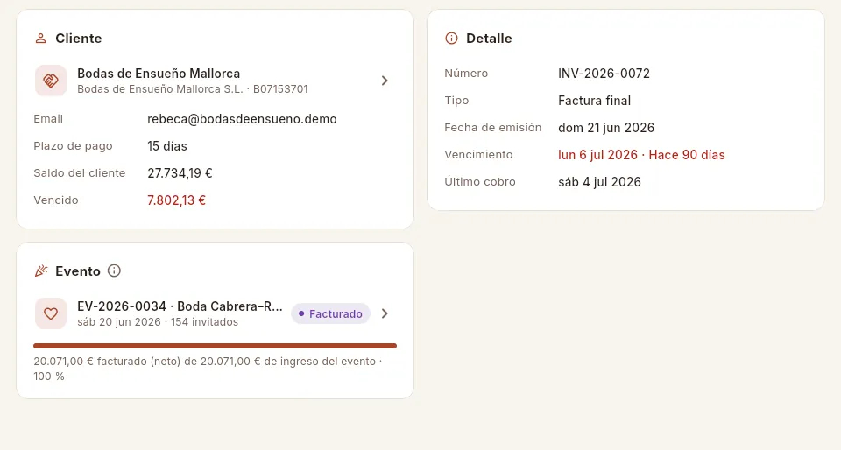Open client details via chevron next to Bodas de Ensueño
The width and height of the screenshot is (841, 450).
(x=385, y=81)
